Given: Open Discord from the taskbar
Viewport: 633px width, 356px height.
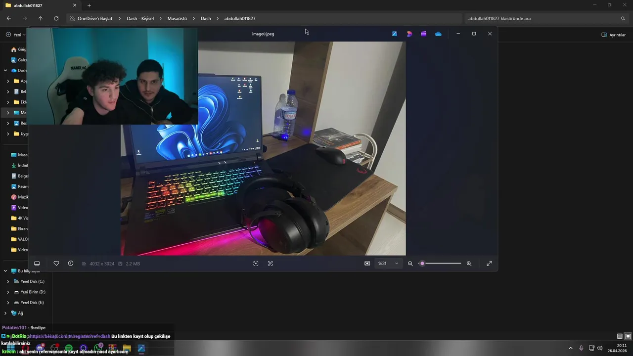Looking at the screenshot, I should (x=40, y=349).
